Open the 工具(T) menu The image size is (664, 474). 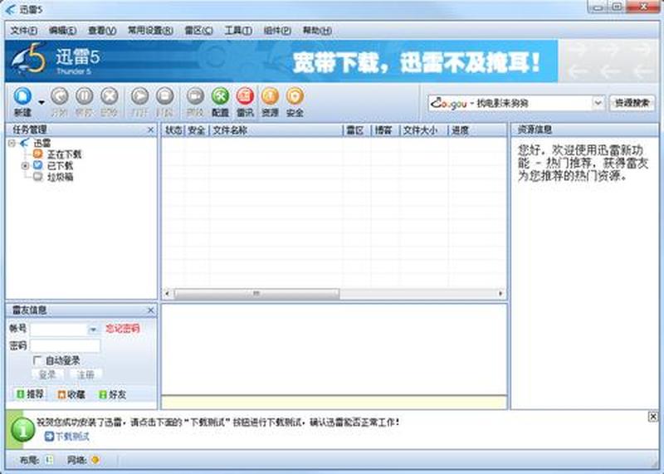click(238, 31)
